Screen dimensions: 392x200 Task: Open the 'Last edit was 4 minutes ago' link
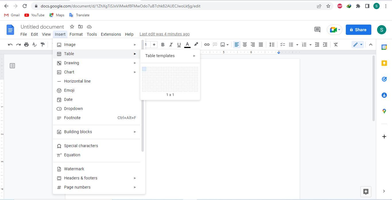pos(164,34)
